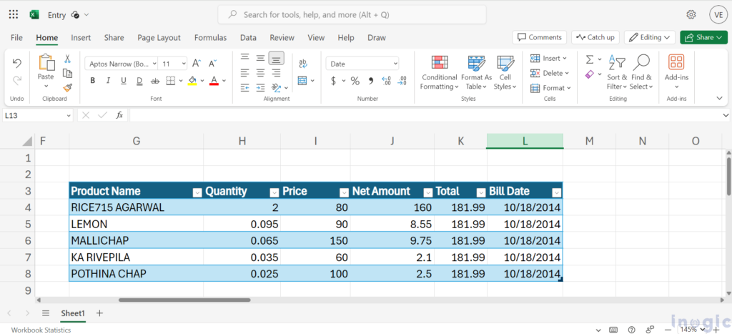732x334 pixels.
Task: Click the Cut scissors icon
Action: (68, 59)
